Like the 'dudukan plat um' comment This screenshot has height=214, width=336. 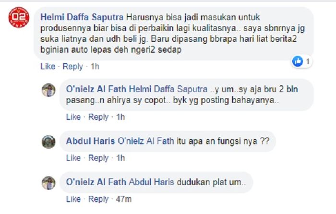(x=73, y=199)
